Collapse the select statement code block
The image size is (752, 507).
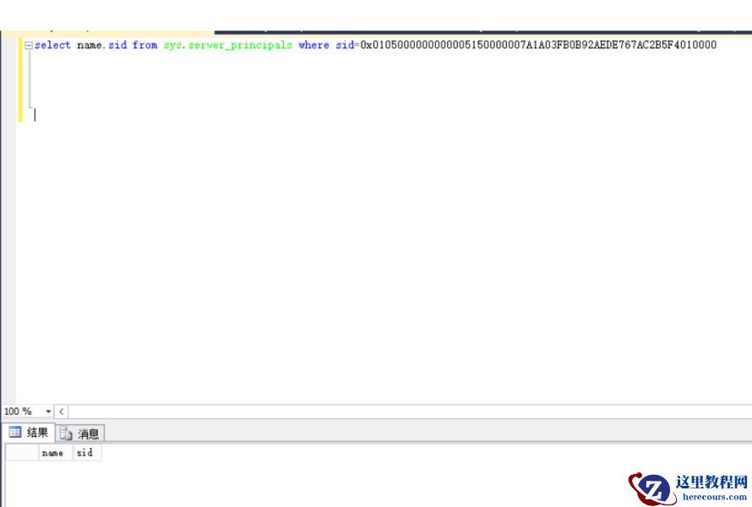(29, 46)
